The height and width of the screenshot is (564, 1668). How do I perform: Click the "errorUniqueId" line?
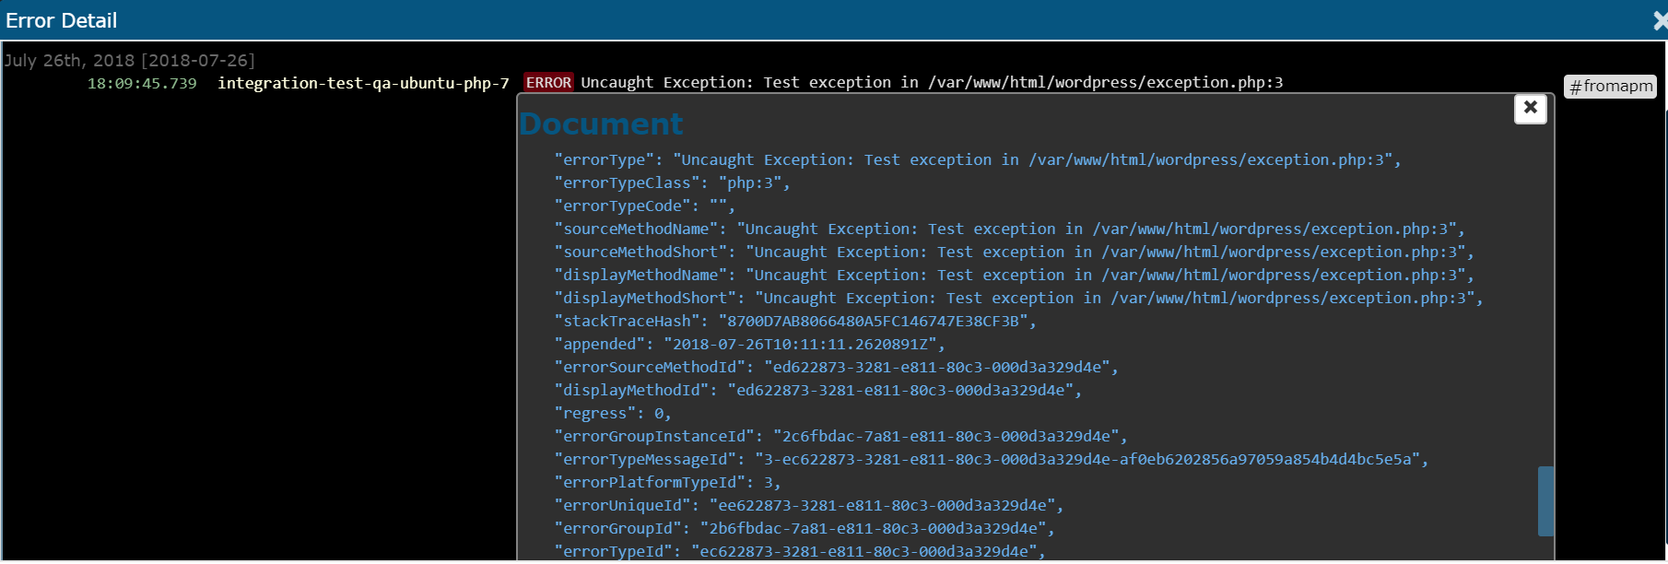click(809, 506)
